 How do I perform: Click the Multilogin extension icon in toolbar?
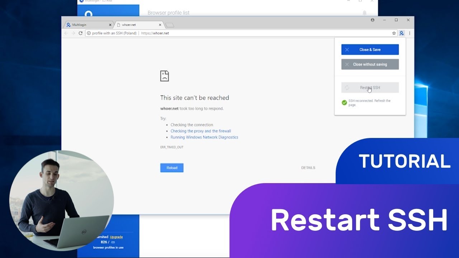click(x=402, y=33)
